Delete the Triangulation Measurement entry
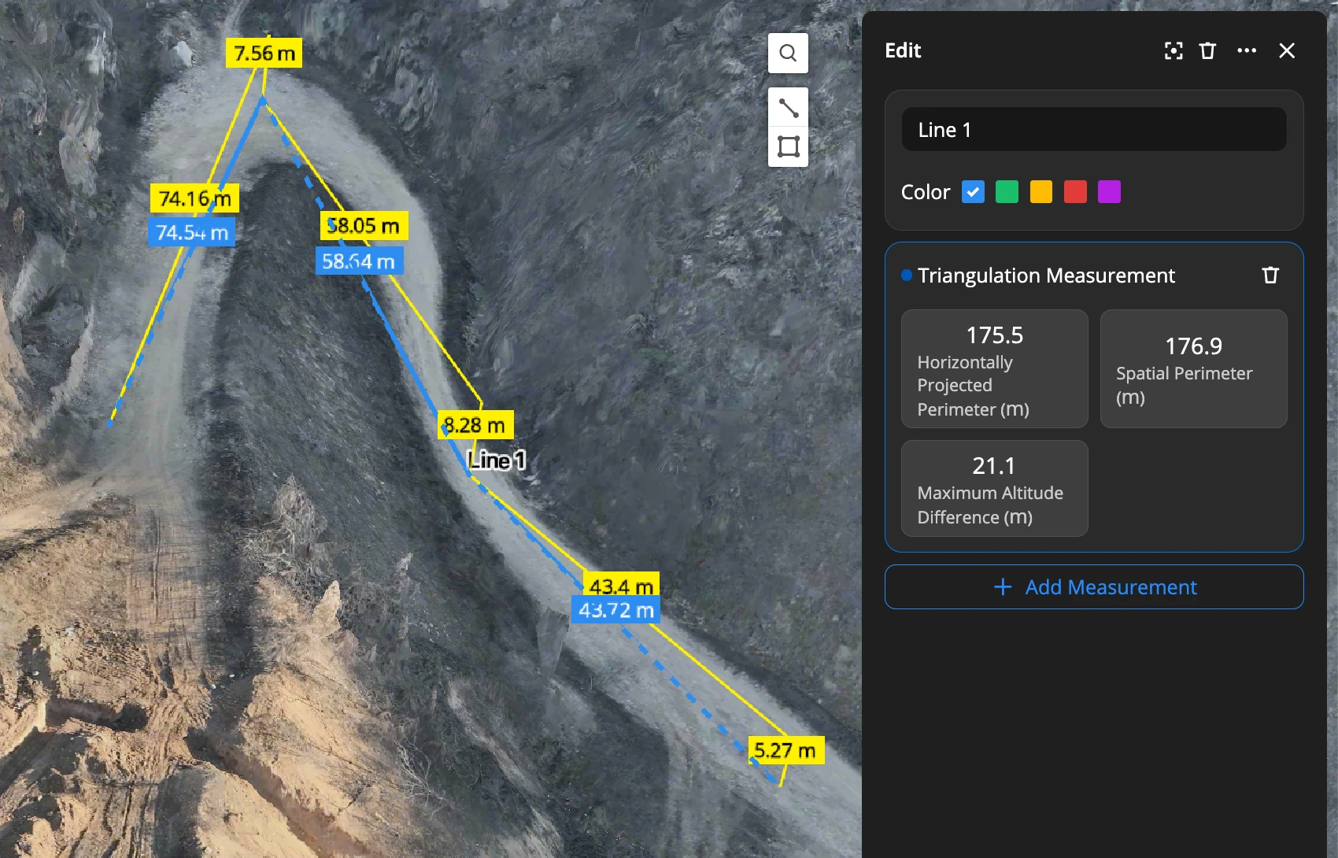 pos(1270,276)
